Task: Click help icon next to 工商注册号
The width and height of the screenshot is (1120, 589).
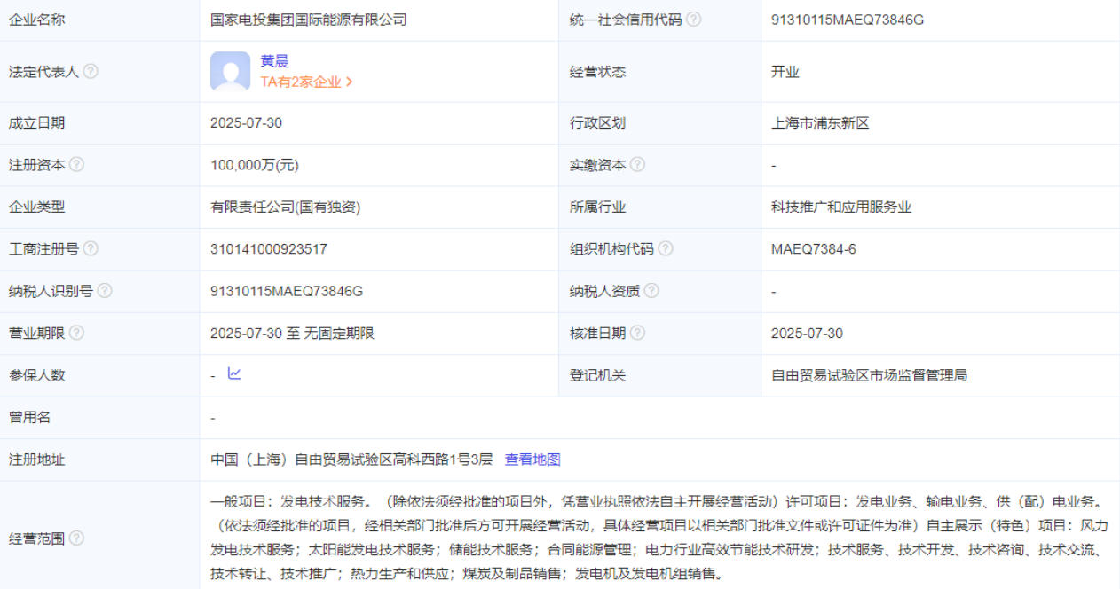Action: [91, 249]
